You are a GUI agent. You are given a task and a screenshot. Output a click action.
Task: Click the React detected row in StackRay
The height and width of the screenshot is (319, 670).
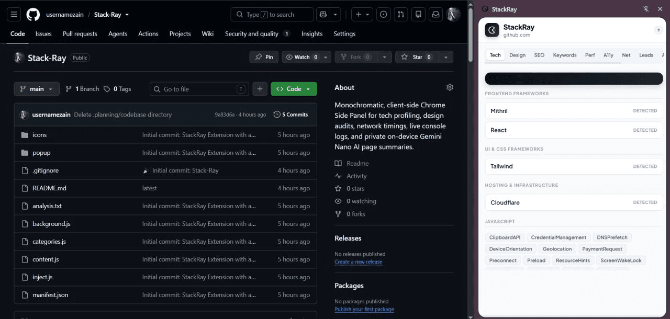(x=574, y=130)
